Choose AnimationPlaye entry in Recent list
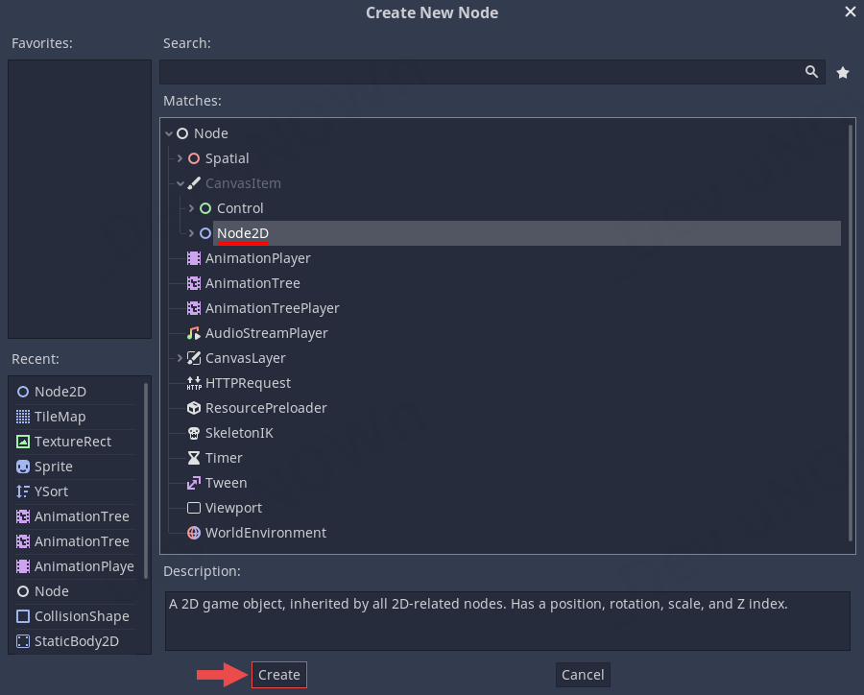 click(84, 566)
